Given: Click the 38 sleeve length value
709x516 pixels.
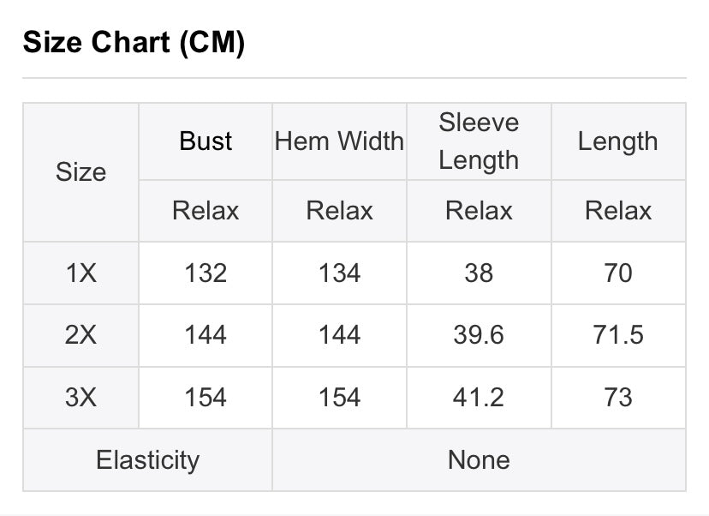Looking at the screenshot, I should pos(479,273).
